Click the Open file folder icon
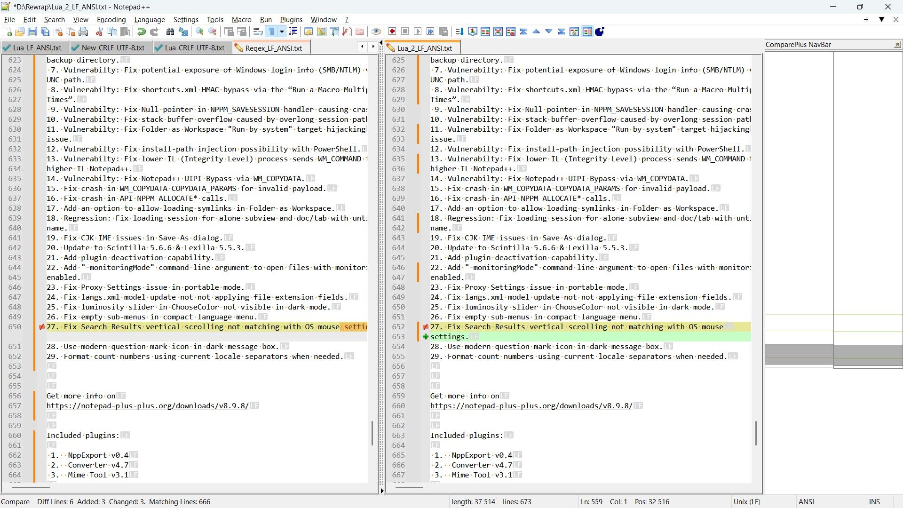 click(20, 32)
